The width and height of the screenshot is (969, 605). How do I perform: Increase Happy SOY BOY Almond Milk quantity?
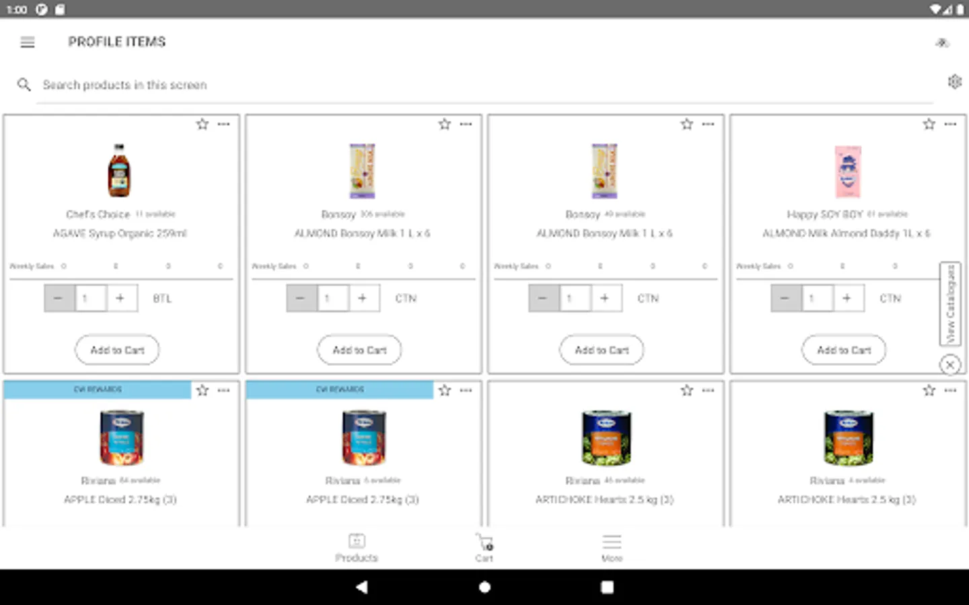847,298
